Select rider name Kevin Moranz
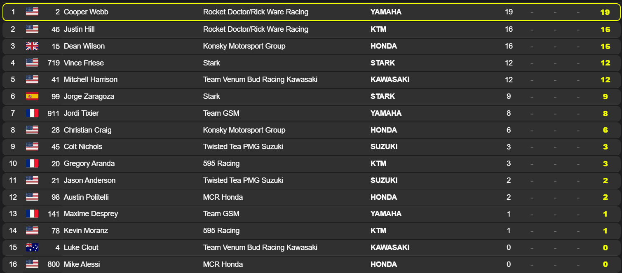 point(86,231)
